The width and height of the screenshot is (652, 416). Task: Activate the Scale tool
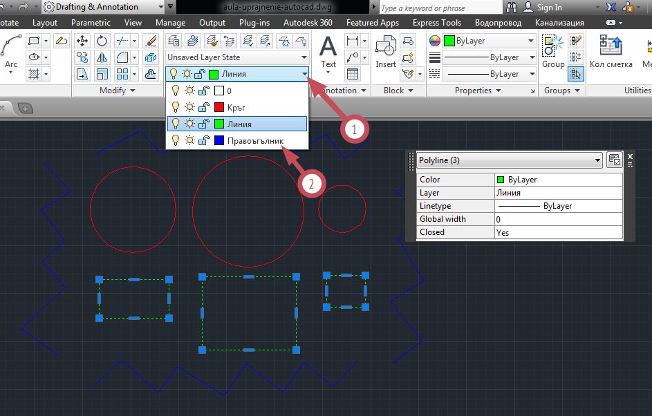tap(102, 74)
